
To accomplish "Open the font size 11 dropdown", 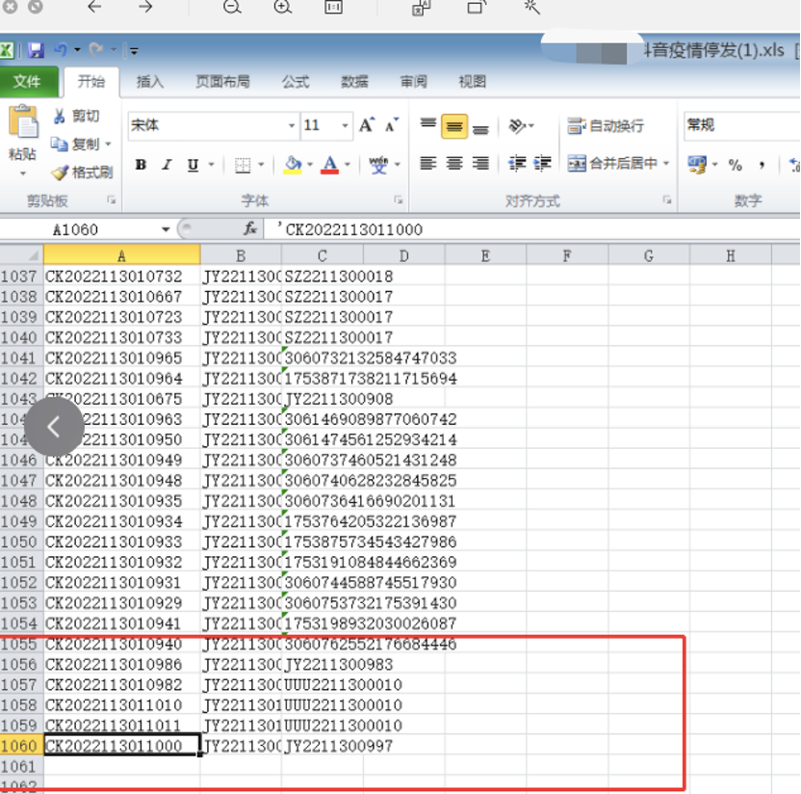I will click(x=346, y=125).
